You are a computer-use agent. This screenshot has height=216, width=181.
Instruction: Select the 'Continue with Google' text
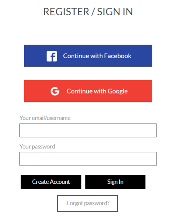point(97,91)
